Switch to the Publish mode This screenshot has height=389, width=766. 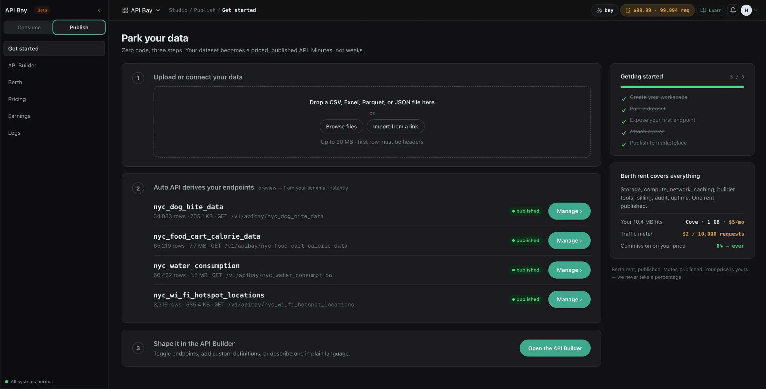79,27
